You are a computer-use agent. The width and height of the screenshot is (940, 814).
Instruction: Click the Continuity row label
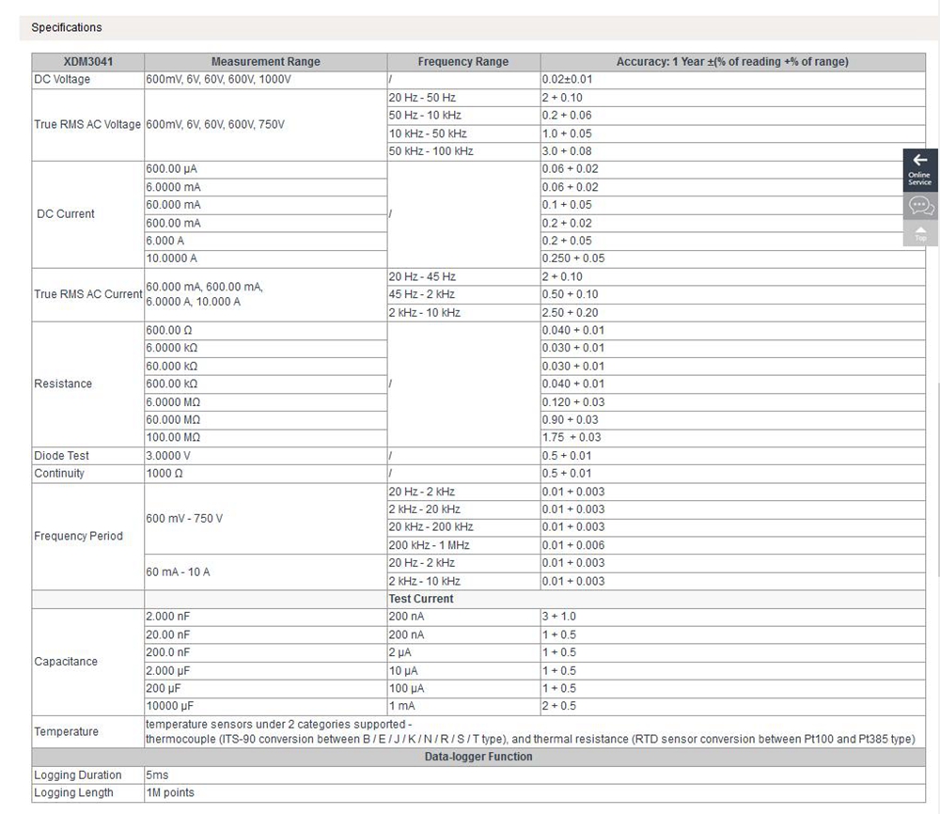tap(59, 474)
